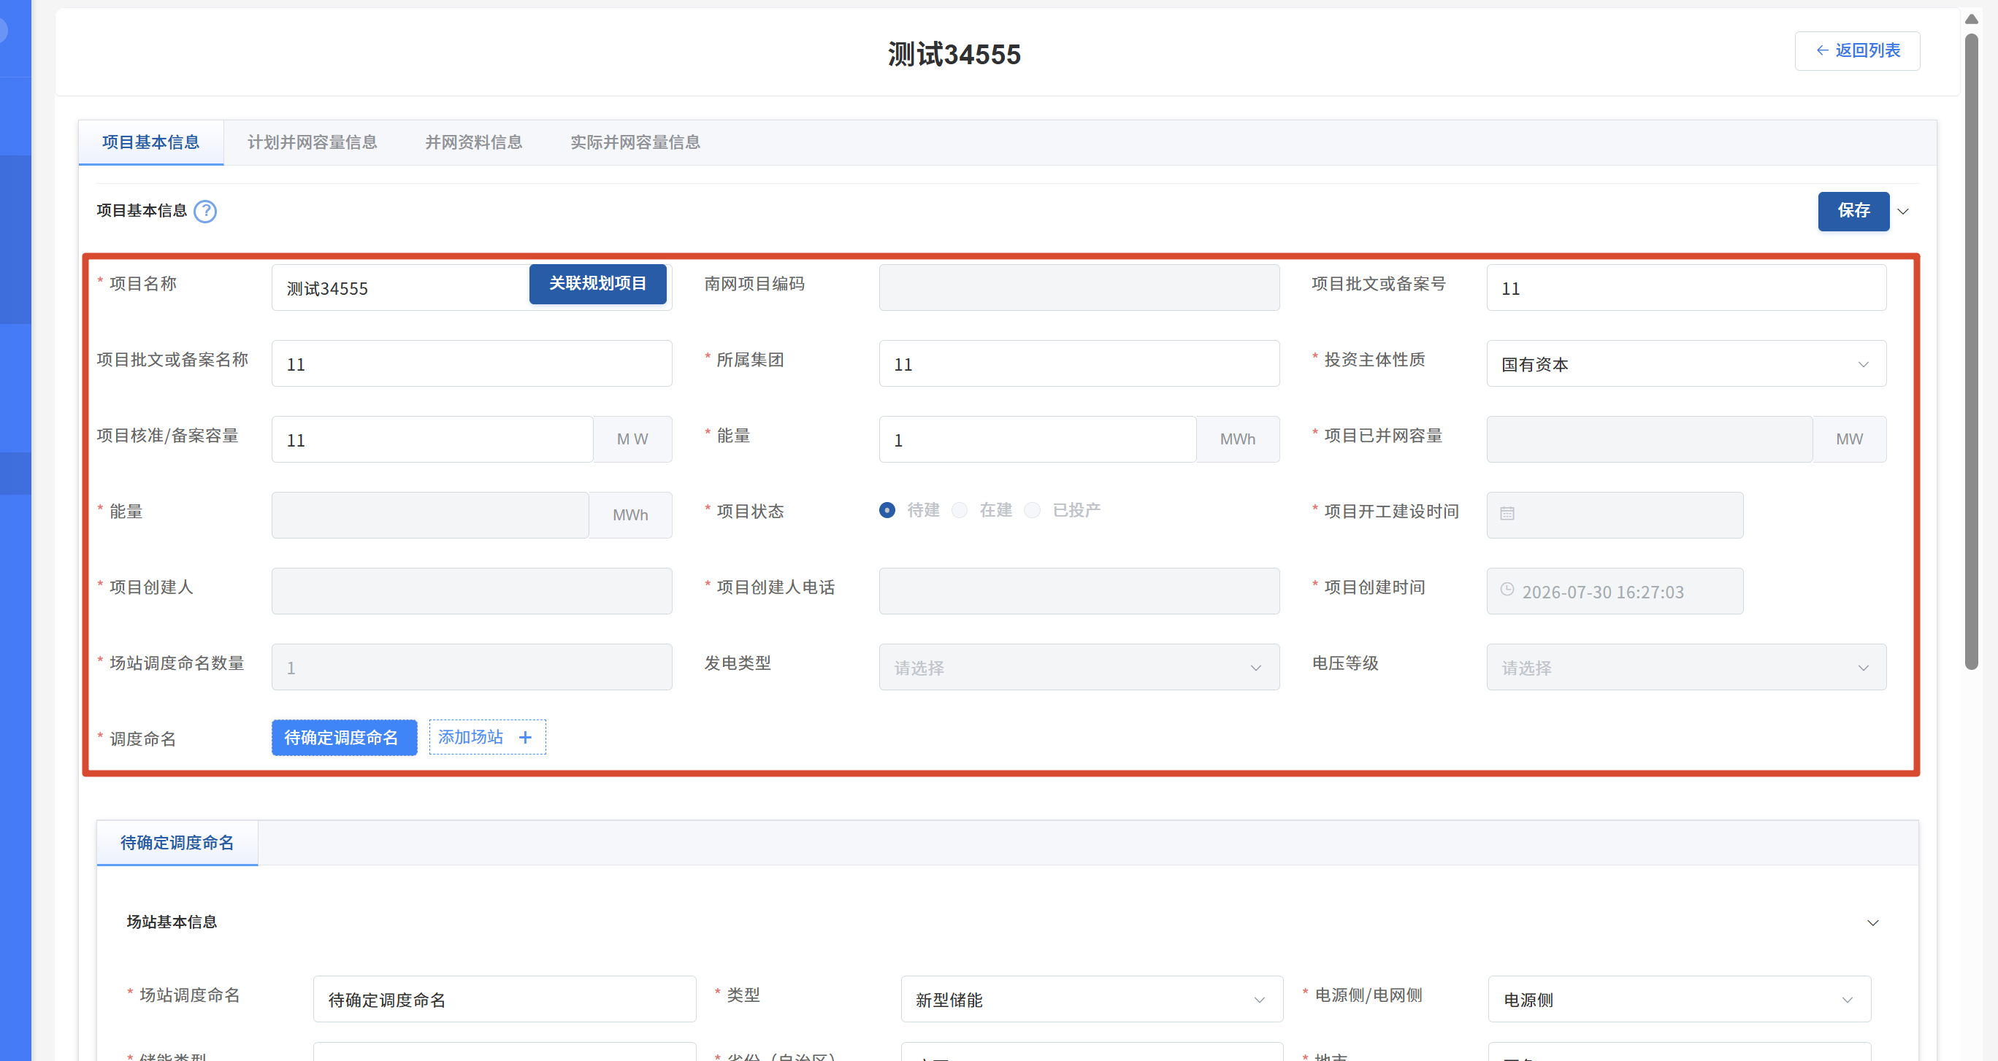Image resolution: width=1998 pixels, height=1061 pixels.
Task: Click the 项目批文或备案号 input field
Action: coord(1685,288)
